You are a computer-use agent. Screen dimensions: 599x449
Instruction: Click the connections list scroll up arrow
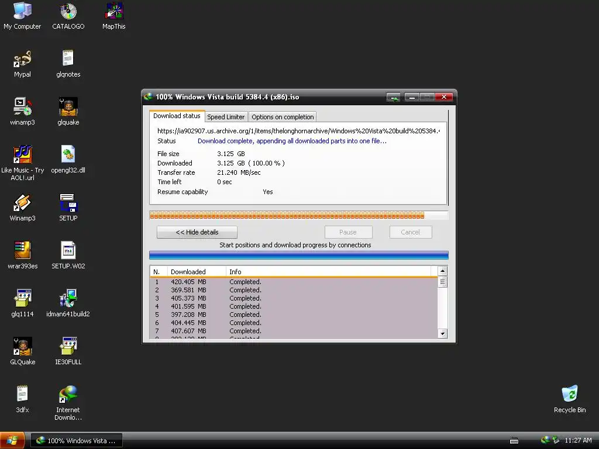point(442,271)
